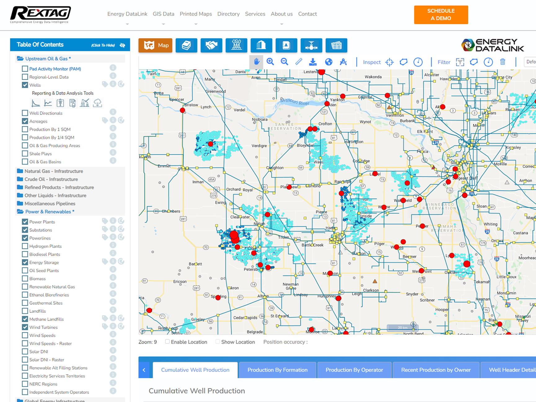The image size is (536, 402).
Task: Select the pan hand tool
Action: [256, 62]
